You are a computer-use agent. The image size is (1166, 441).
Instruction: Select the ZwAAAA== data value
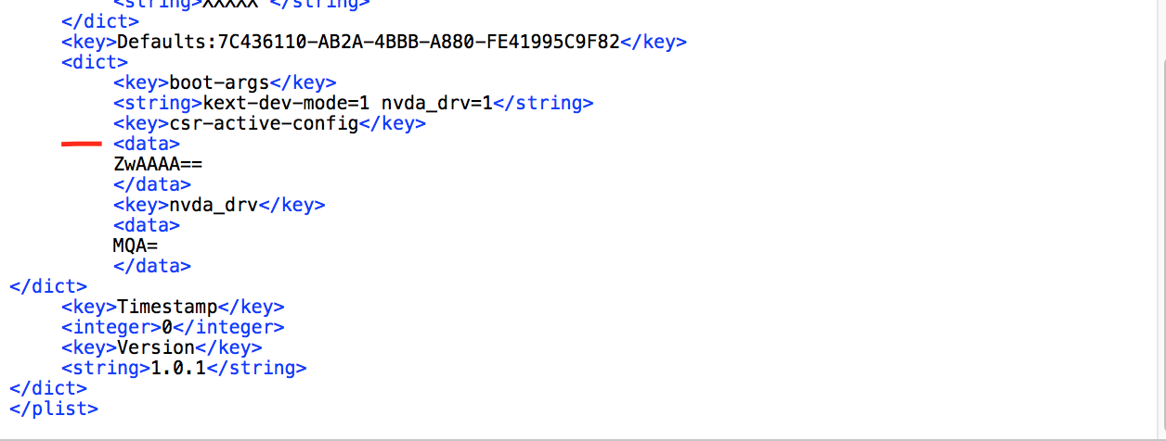coord(157,164)
